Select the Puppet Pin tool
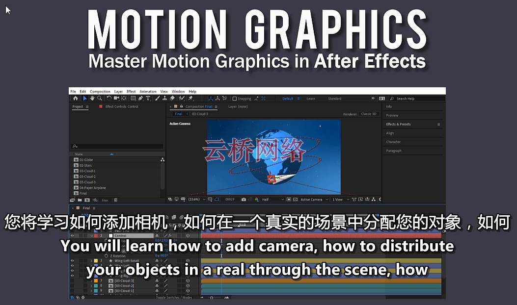This screenshot has width=517, height=305. pos(190,99)
